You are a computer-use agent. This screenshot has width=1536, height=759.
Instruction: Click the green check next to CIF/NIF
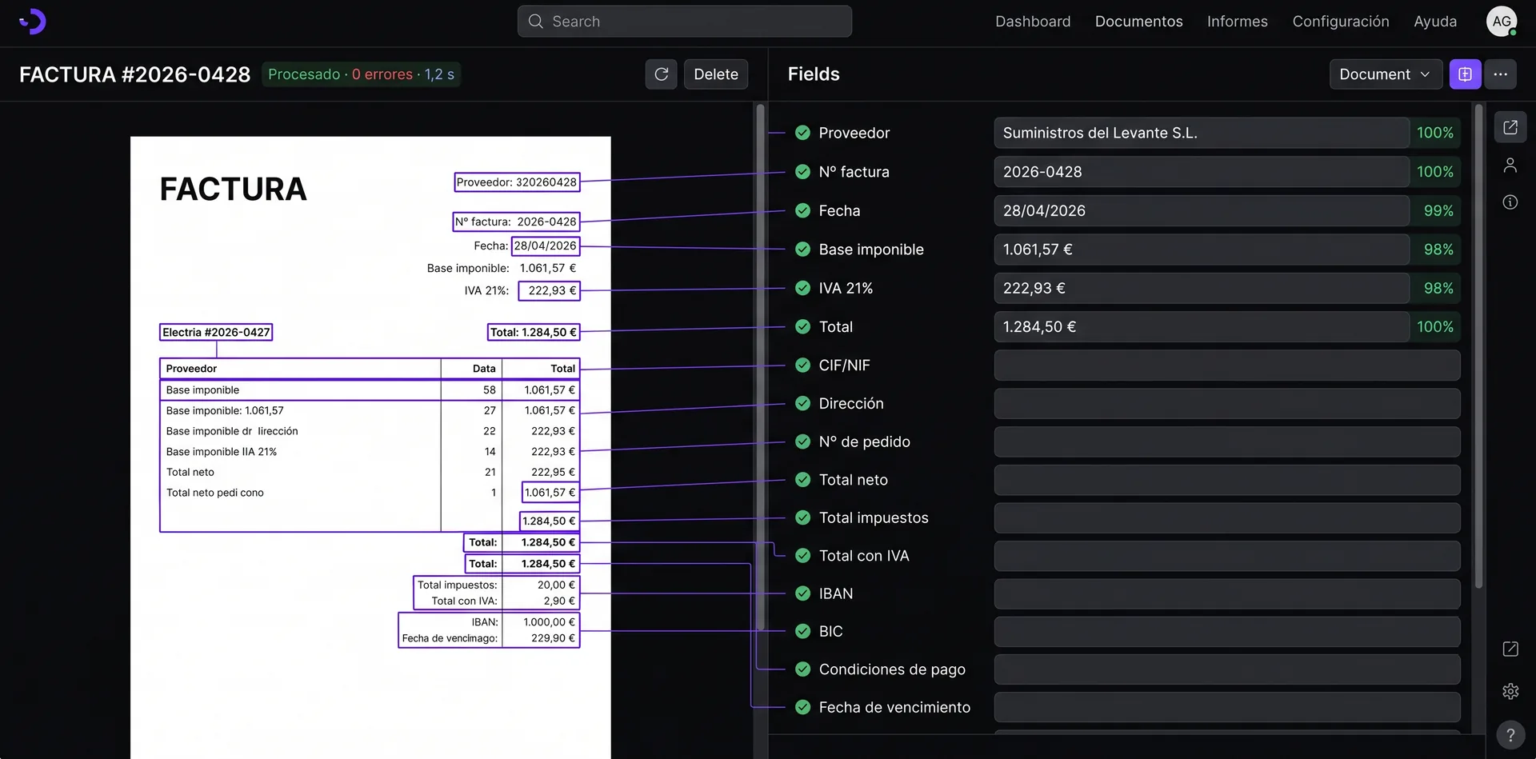point(802,365)
